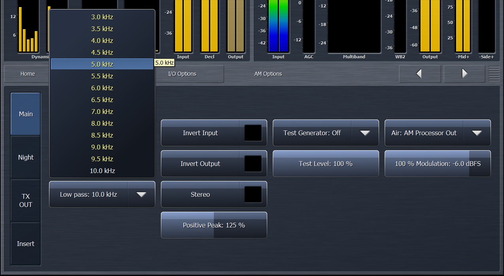
Task: Choose 4.5 kHz low pass option
Action: (102, 52)
